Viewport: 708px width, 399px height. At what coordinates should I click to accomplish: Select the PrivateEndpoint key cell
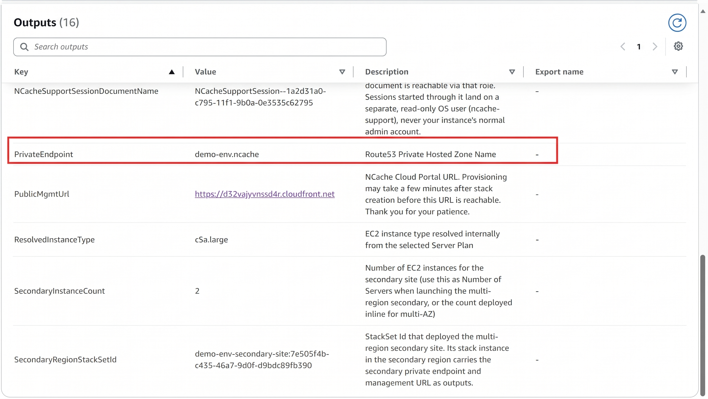point(43,154)
